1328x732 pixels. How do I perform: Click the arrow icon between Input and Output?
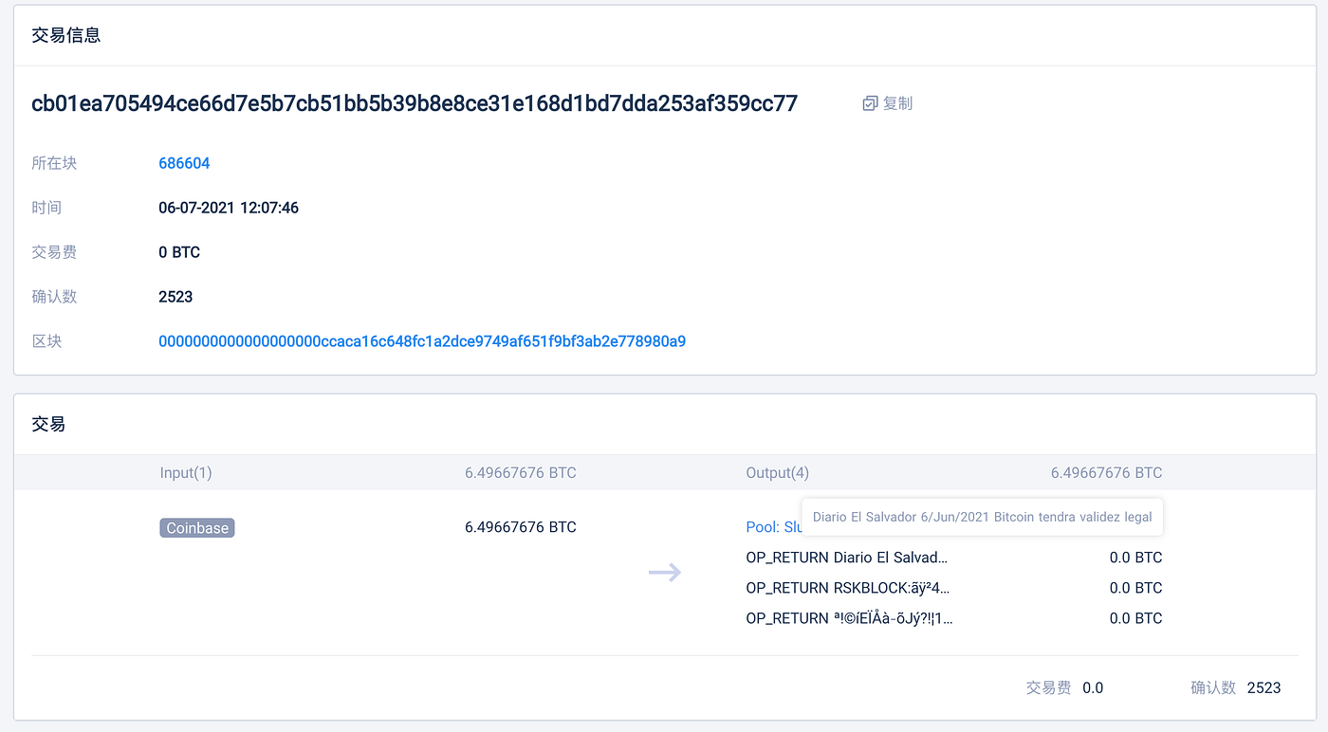point(664,572)
